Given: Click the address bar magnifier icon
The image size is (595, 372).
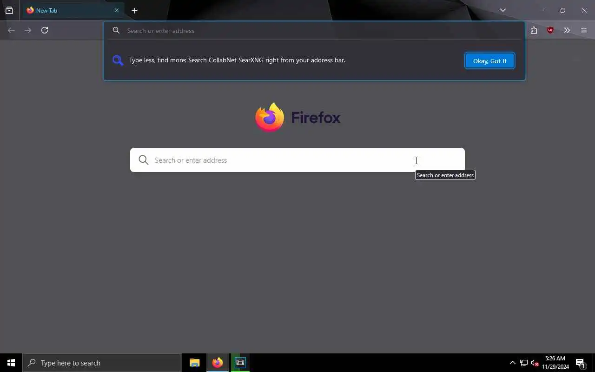Looking at the screenshot, I should [x=116, y=31].
